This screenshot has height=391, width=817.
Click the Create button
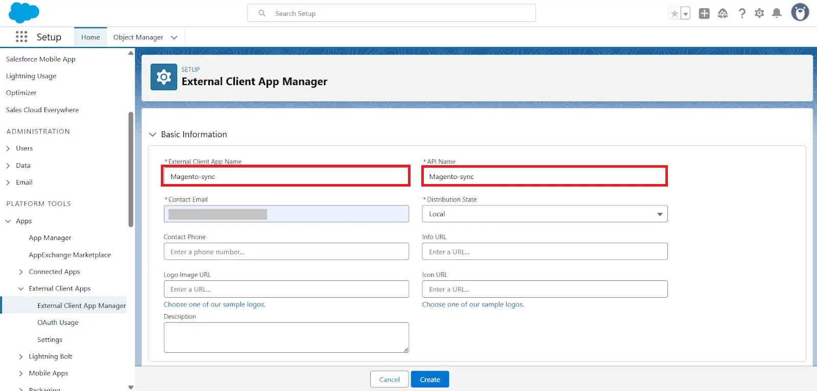430,379
